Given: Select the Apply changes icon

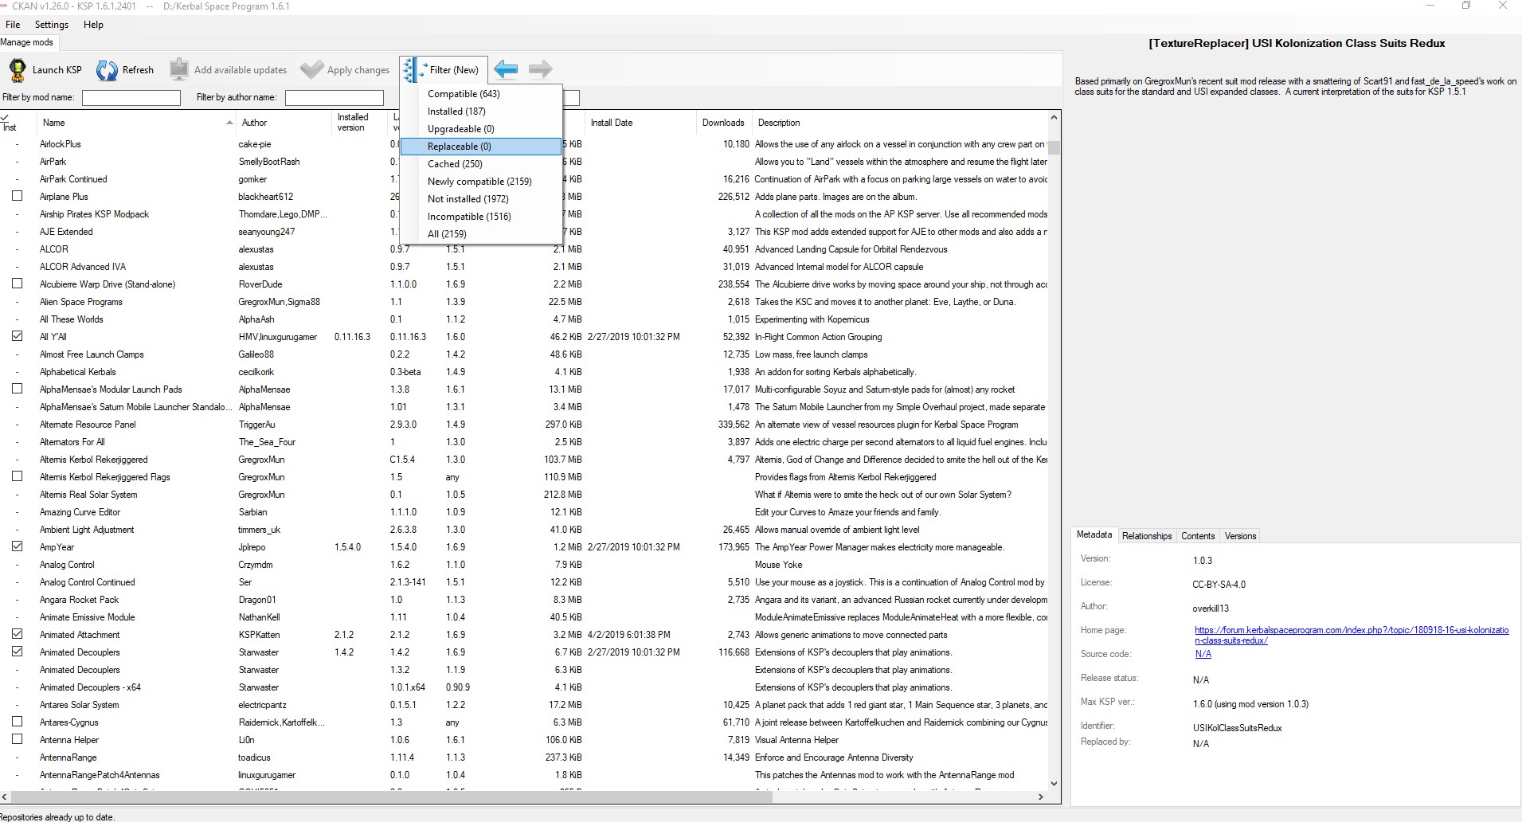Looking at the screenshot, I should [311, 69].
